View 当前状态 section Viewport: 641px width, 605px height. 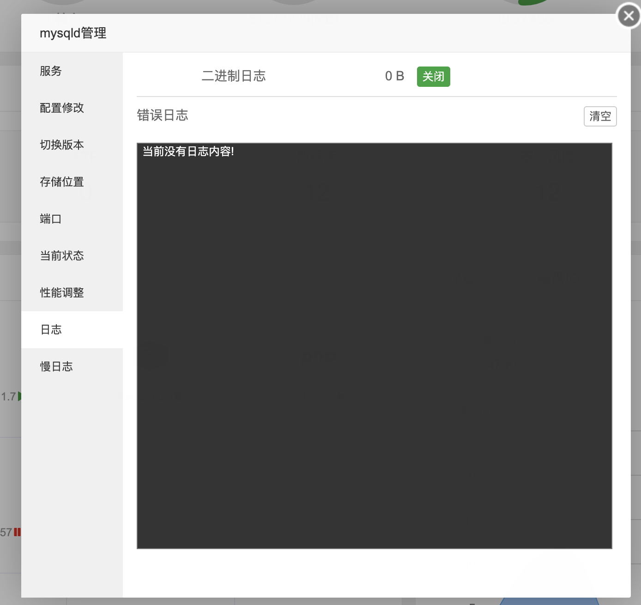[x=72, y=256]
